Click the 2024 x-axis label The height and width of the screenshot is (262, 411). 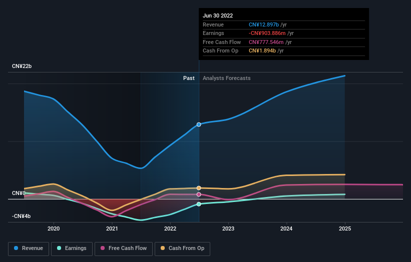(x=286, y=229)
